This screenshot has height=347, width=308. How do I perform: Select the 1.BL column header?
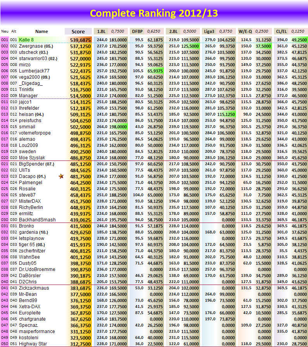tap(101, 31)
